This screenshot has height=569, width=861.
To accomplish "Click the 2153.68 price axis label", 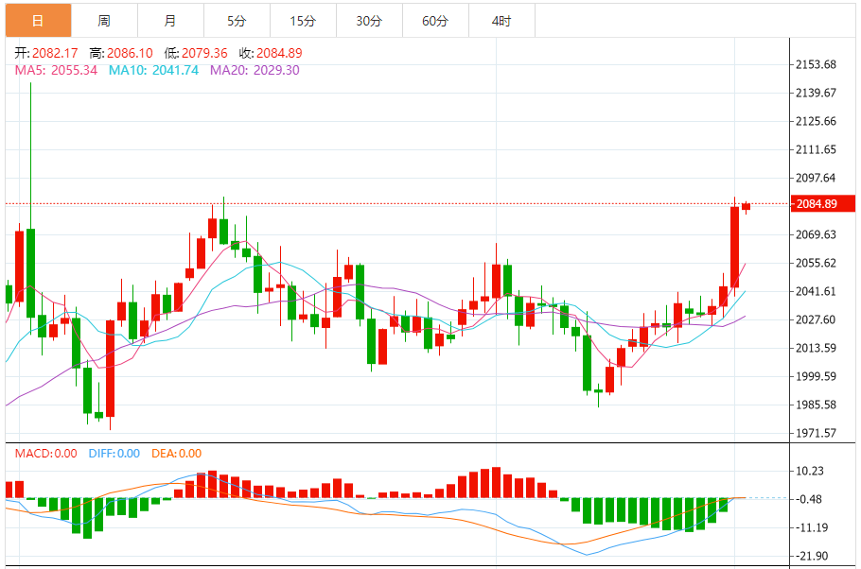I will [x=816, y=65].
